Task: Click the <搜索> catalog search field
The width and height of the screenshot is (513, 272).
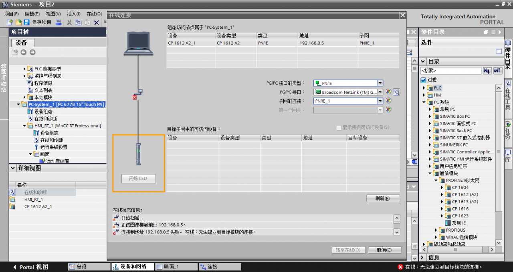Action: [x=451, y=70]
